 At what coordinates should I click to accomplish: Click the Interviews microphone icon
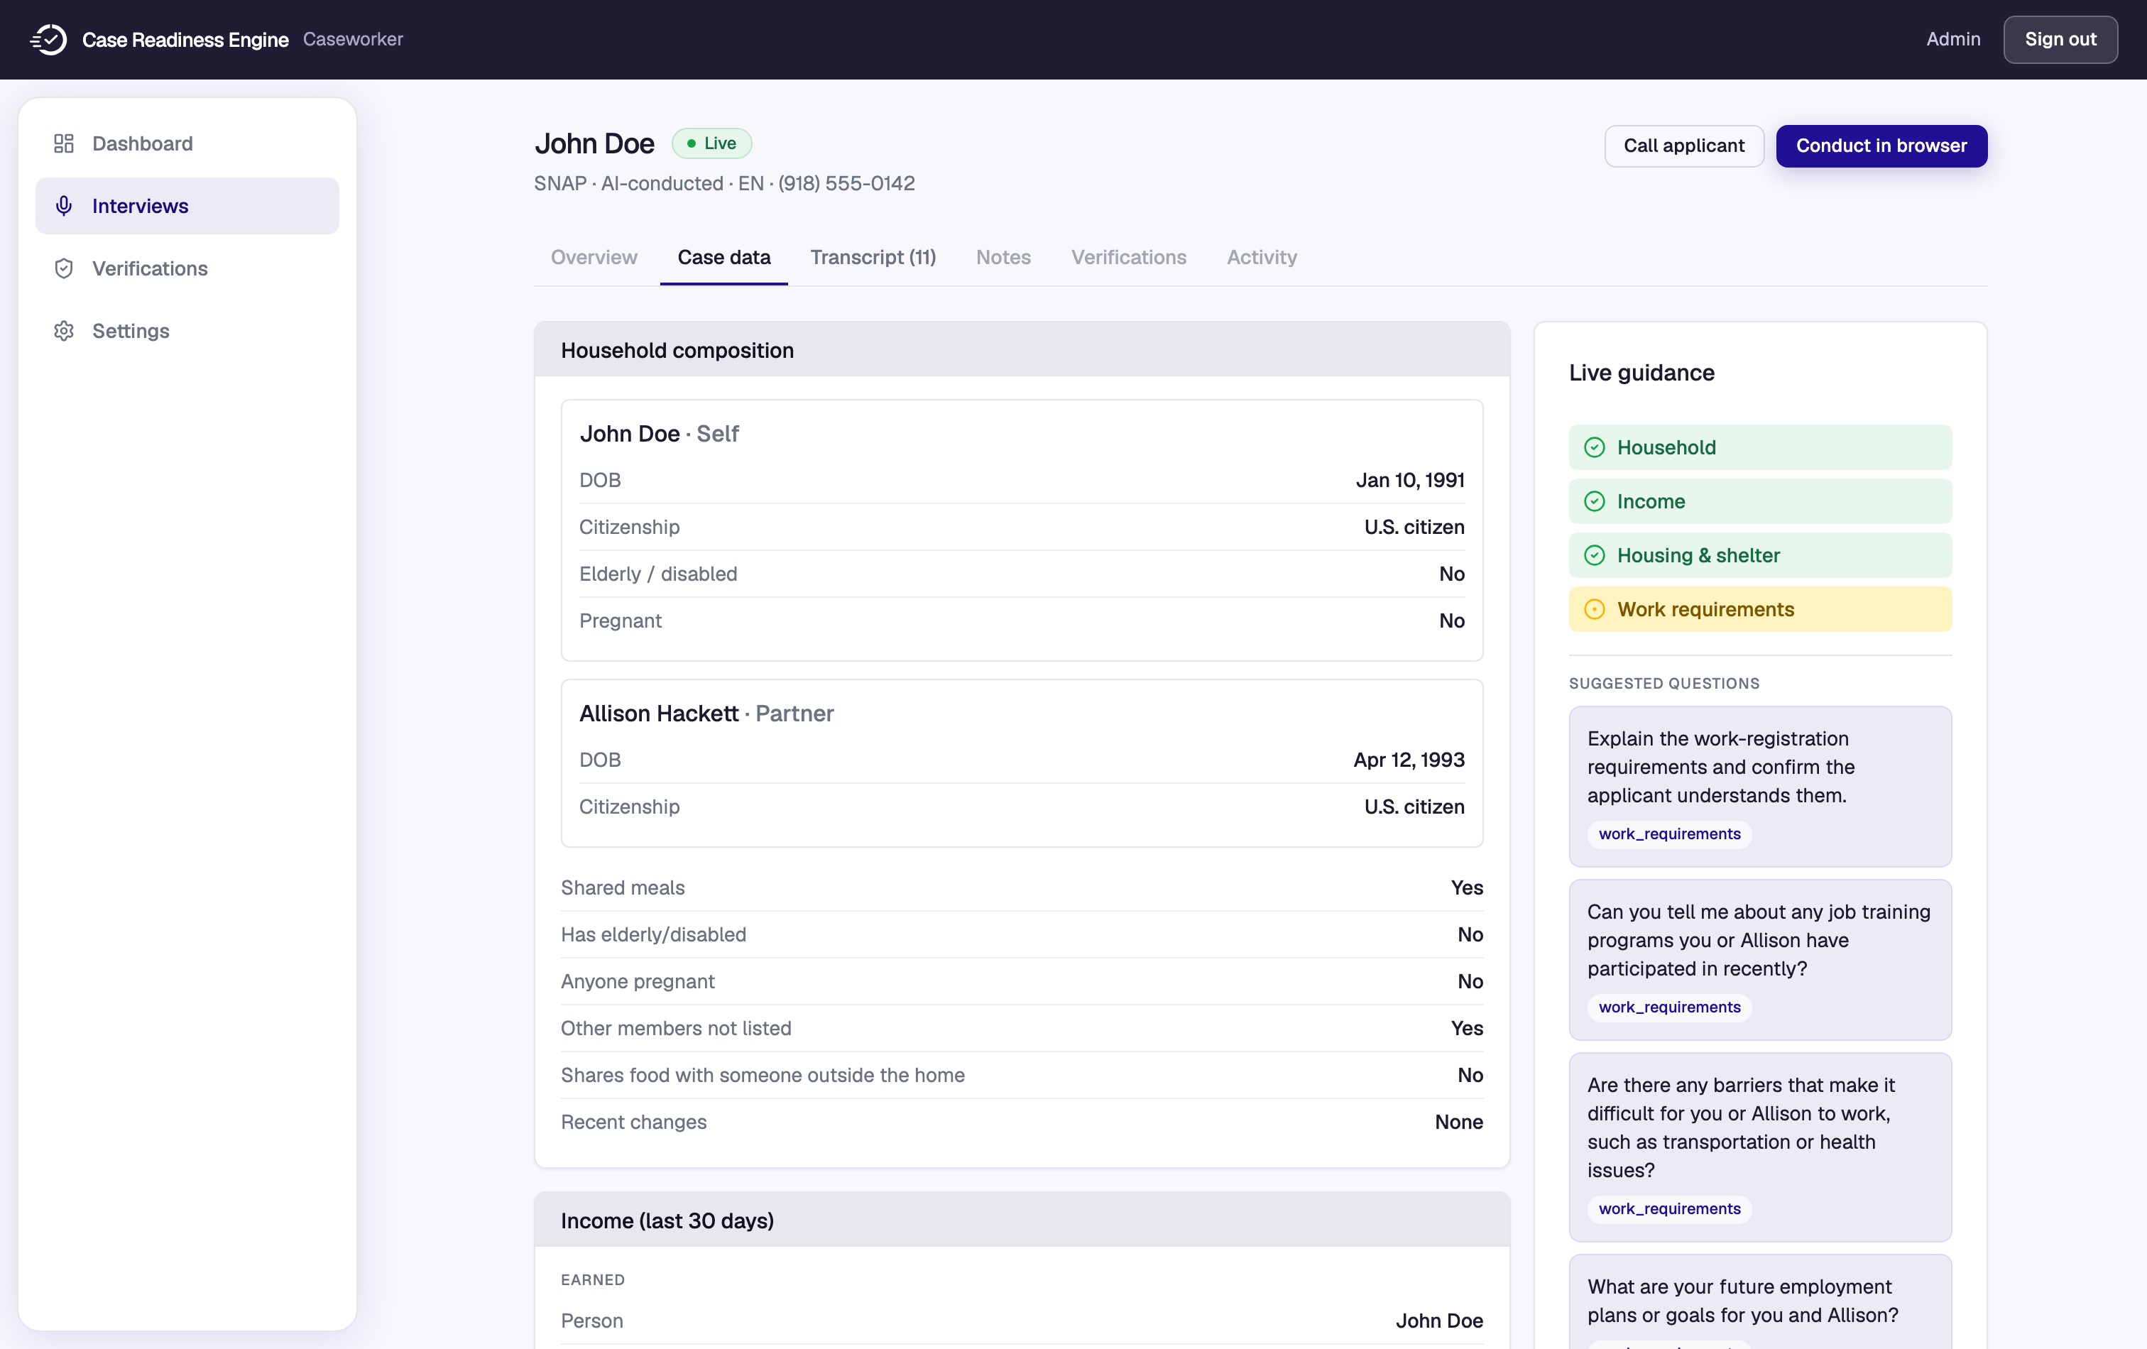[x=63, y=206]
